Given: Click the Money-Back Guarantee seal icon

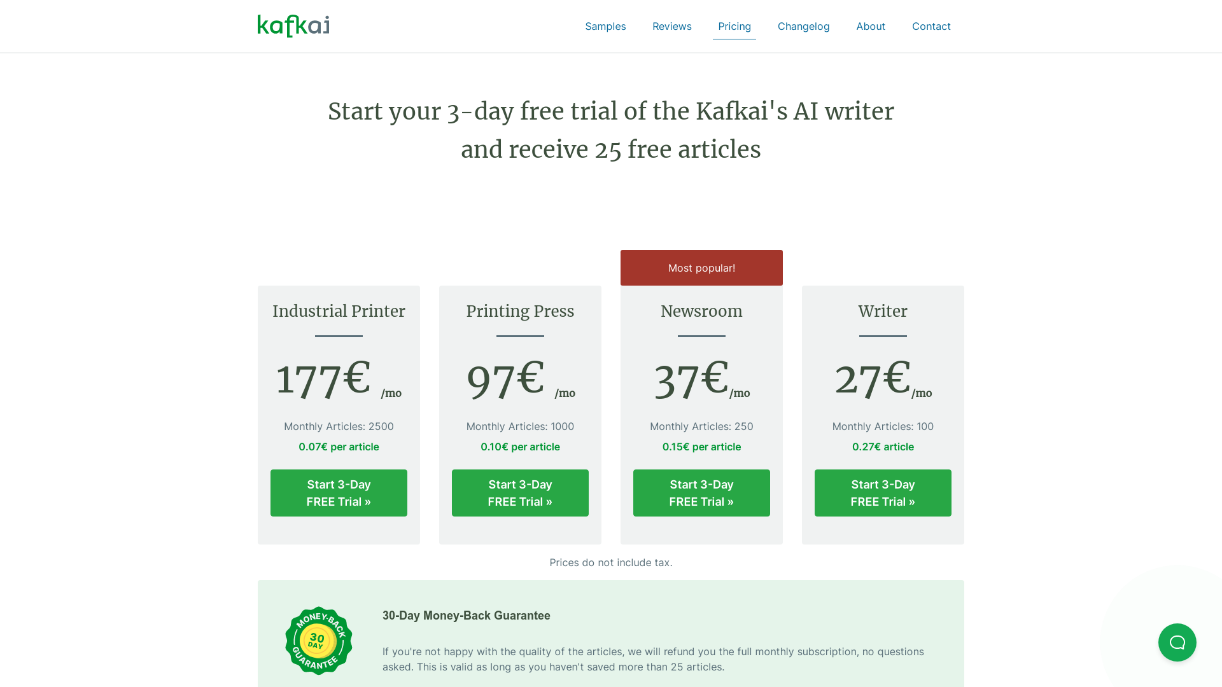Looking at the screenshot, I should (319, 640).
